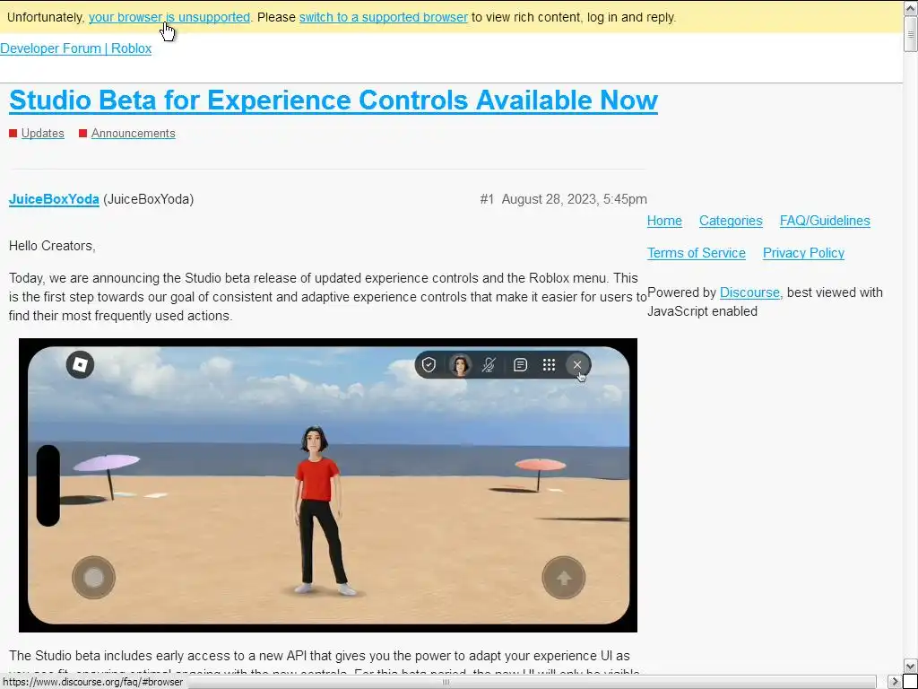The image size is (918, 689).
Task: Click the 'Hello Creators,' text
Action: pyautogui.click(x=52, y=246)
